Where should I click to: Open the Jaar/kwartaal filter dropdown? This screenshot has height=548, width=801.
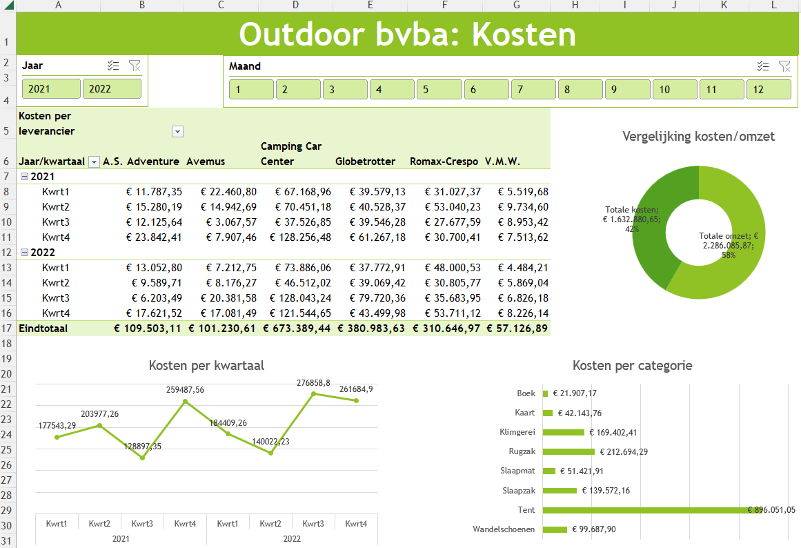[95, 162]
